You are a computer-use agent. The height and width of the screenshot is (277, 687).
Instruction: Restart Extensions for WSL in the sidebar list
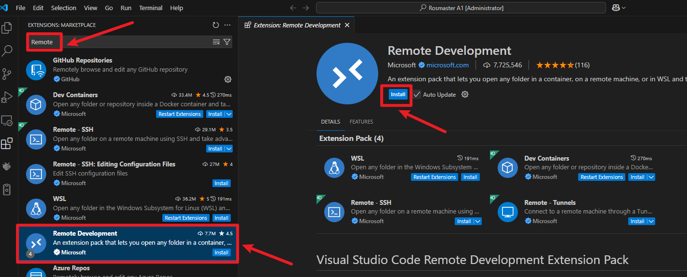click(x=186, y=218)
